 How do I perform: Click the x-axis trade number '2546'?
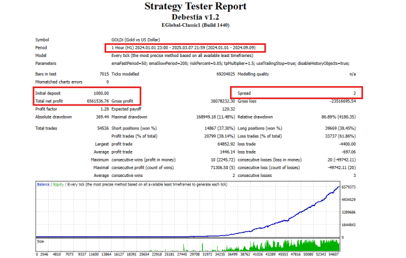[44, 254]
